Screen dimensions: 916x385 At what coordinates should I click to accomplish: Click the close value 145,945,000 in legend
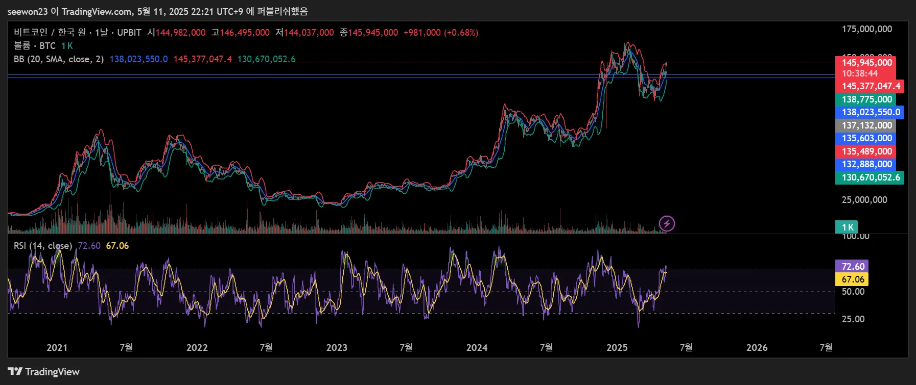[373, 33]
